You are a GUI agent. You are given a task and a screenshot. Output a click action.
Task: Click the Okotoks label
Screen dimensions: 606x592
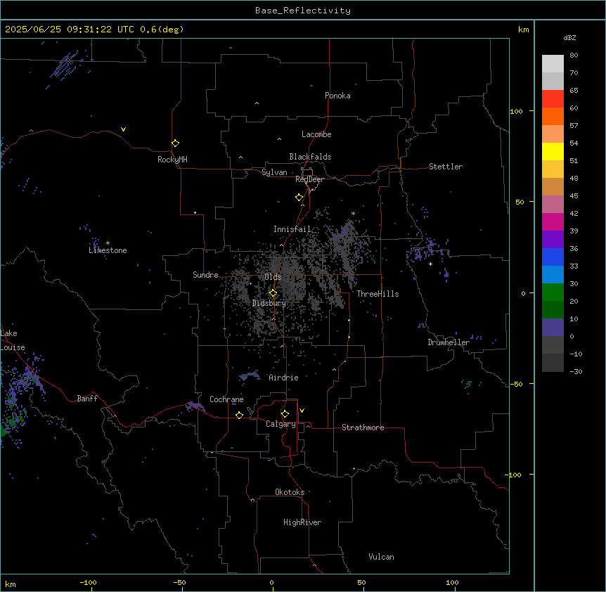(x=290, y=492)
